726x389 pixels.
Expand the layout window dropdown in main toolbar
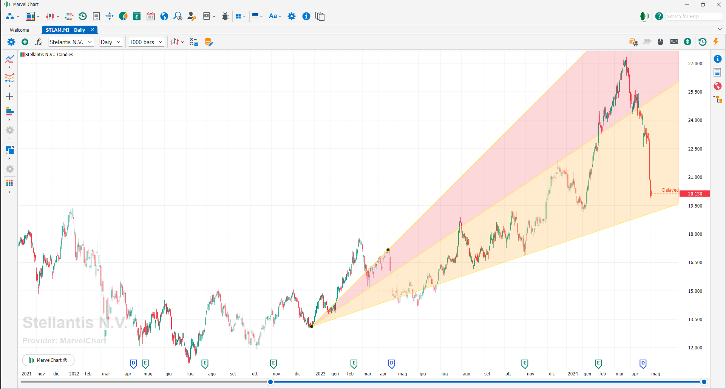tap(38, 17)
